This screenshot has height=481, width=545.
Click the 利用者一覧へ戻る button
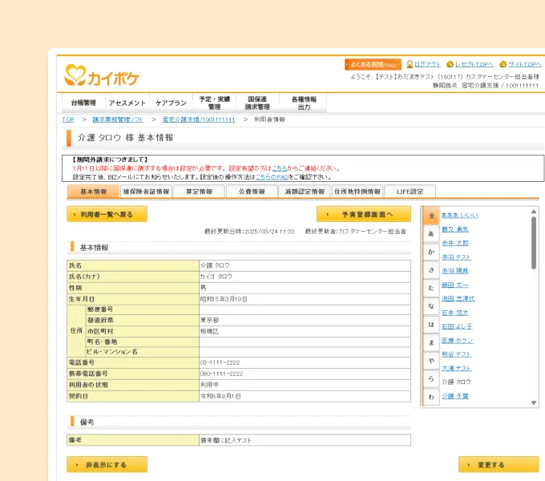[107, 214]
